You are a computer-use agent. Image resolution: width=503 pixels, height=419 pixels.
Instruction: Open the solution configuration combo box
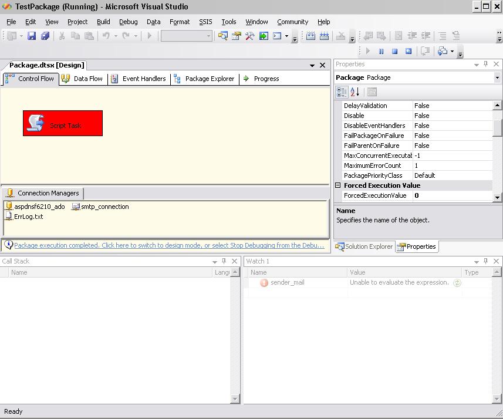[x=186, y=36]
